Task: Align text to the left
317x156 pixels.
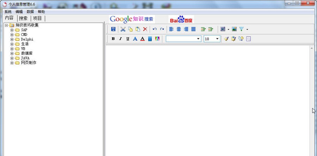Action: pos(171,29)
